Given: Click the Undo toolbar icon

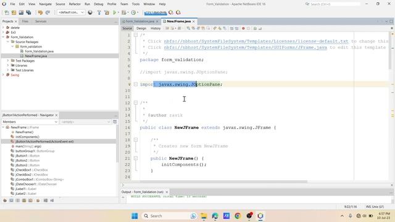Looking at the screenshot, I should pos(40,12).
